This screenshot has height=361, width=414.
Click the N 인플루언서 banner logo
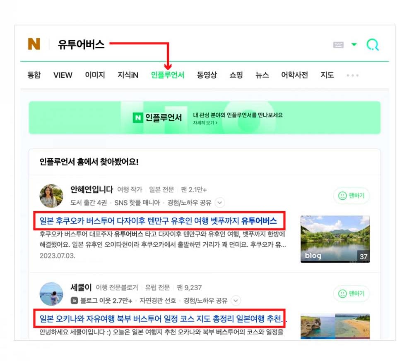157,117
